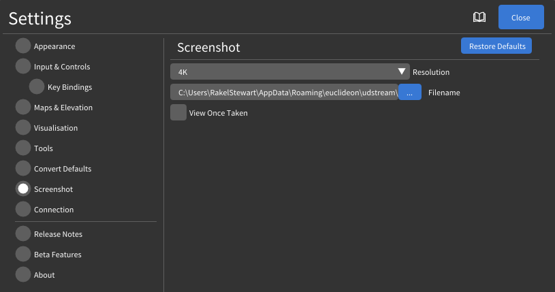Screen dimensions: 555x292
Task: View the About section
Action: click(23, 275)
